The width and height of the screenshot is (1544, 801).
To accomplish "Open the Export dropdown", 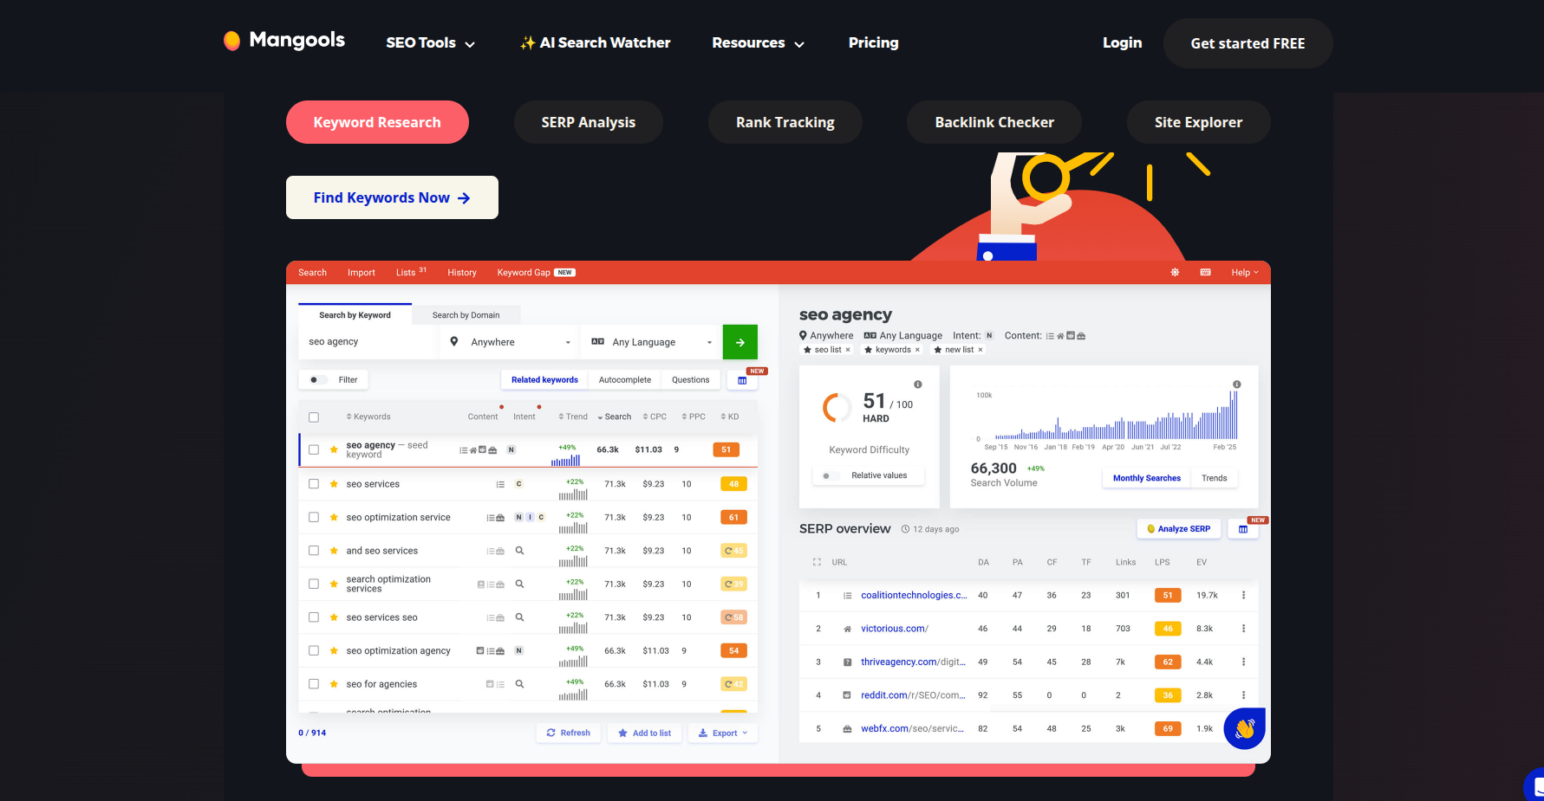I will 724,733.
